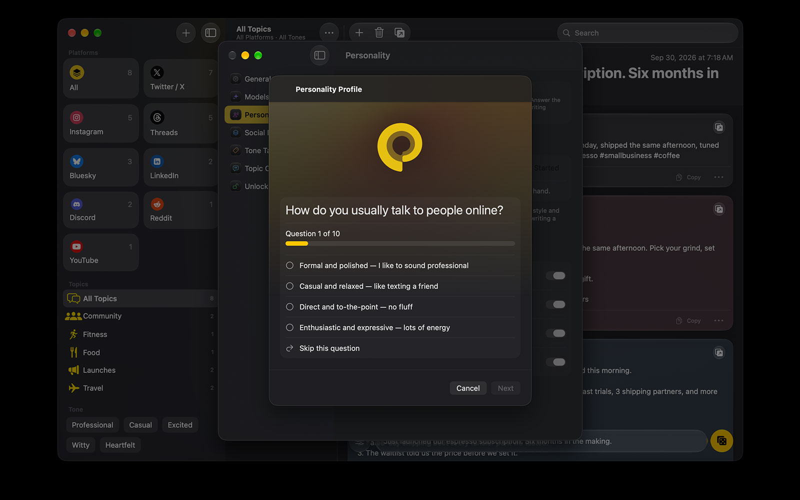
Task: Select Launches topic
Action: [140, 370]
